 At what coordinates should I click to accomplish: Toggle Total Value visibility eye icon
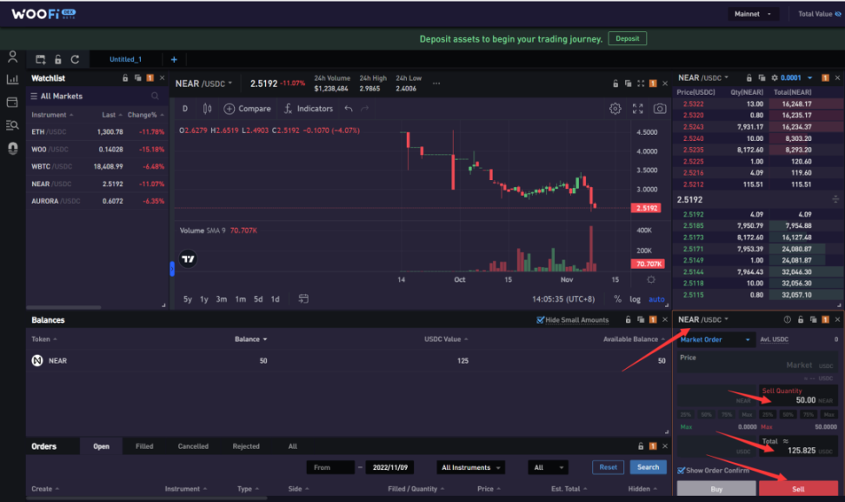838,14
